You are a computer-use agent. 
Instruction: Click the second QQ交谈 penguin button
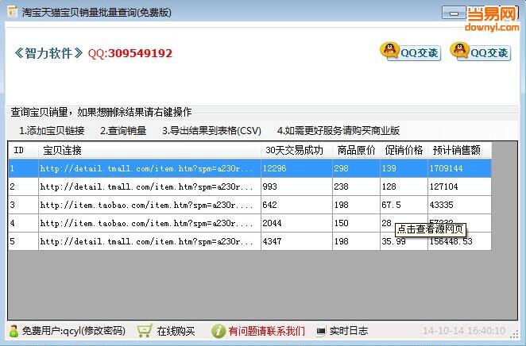[x=481, y=52]
